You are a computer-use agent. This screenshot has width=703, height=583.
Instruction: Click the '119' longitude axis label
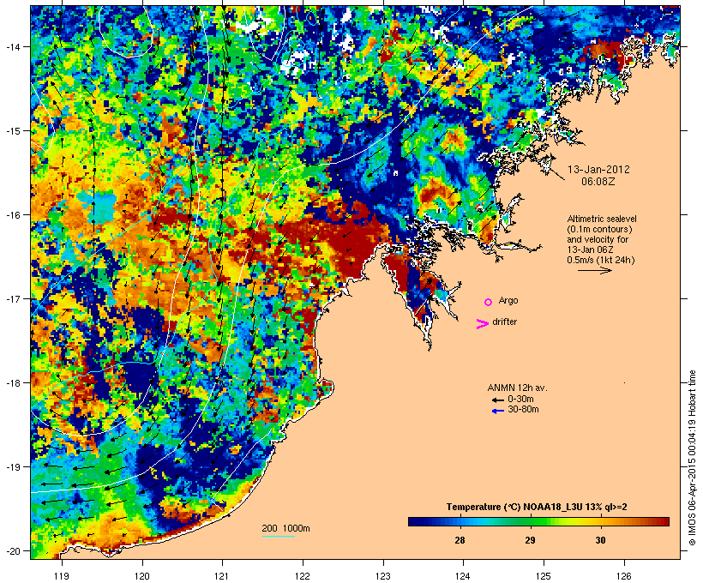[62, 576]
